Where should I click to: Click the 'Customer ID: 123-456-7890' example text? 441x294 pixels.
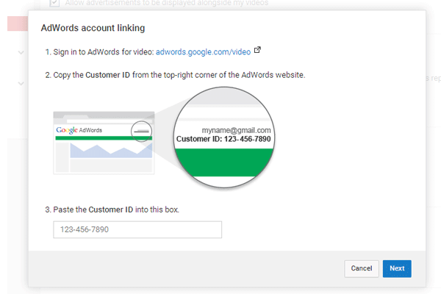pos(223,139)
